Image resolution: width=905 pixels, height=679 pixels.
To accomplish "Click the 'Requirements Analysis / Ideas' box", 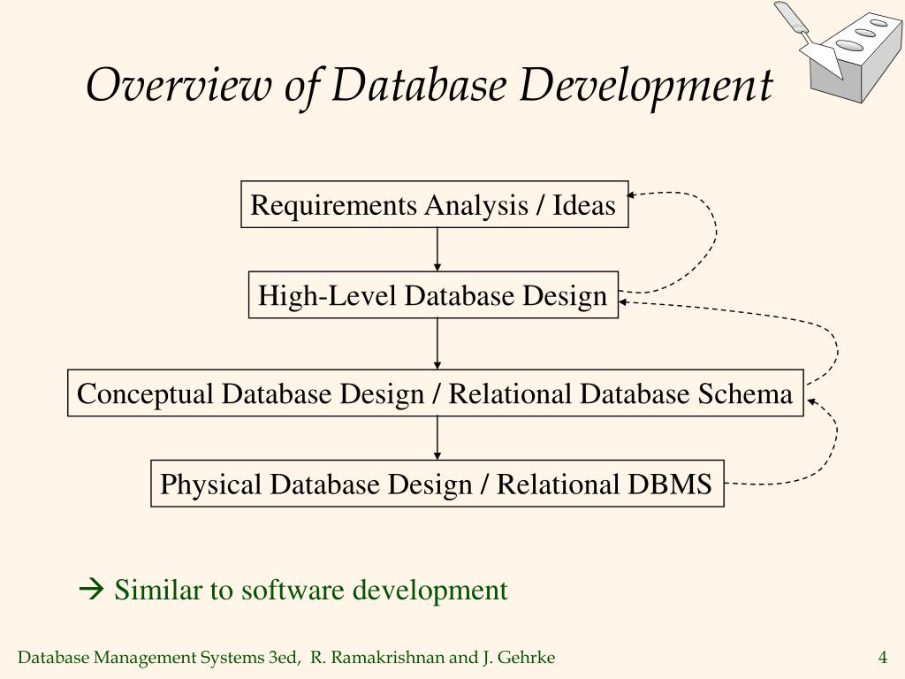I will [434, 204].
